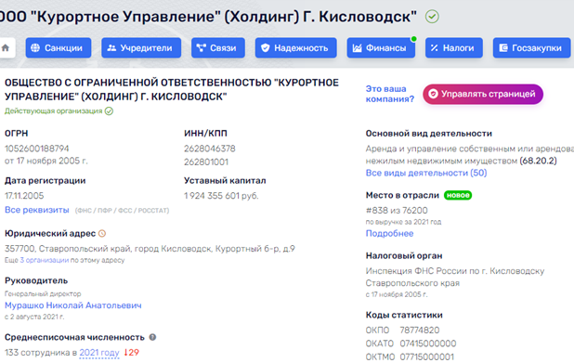Click the Госзакупки wallet icon
The height and width of the screenshot is (363, 574).
(x=503, y=48)
